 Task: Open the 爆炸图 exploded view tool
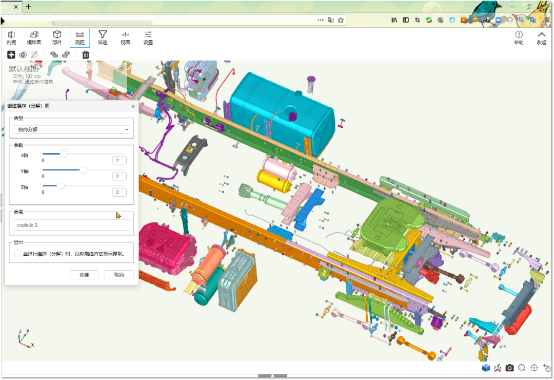(34, 37)
